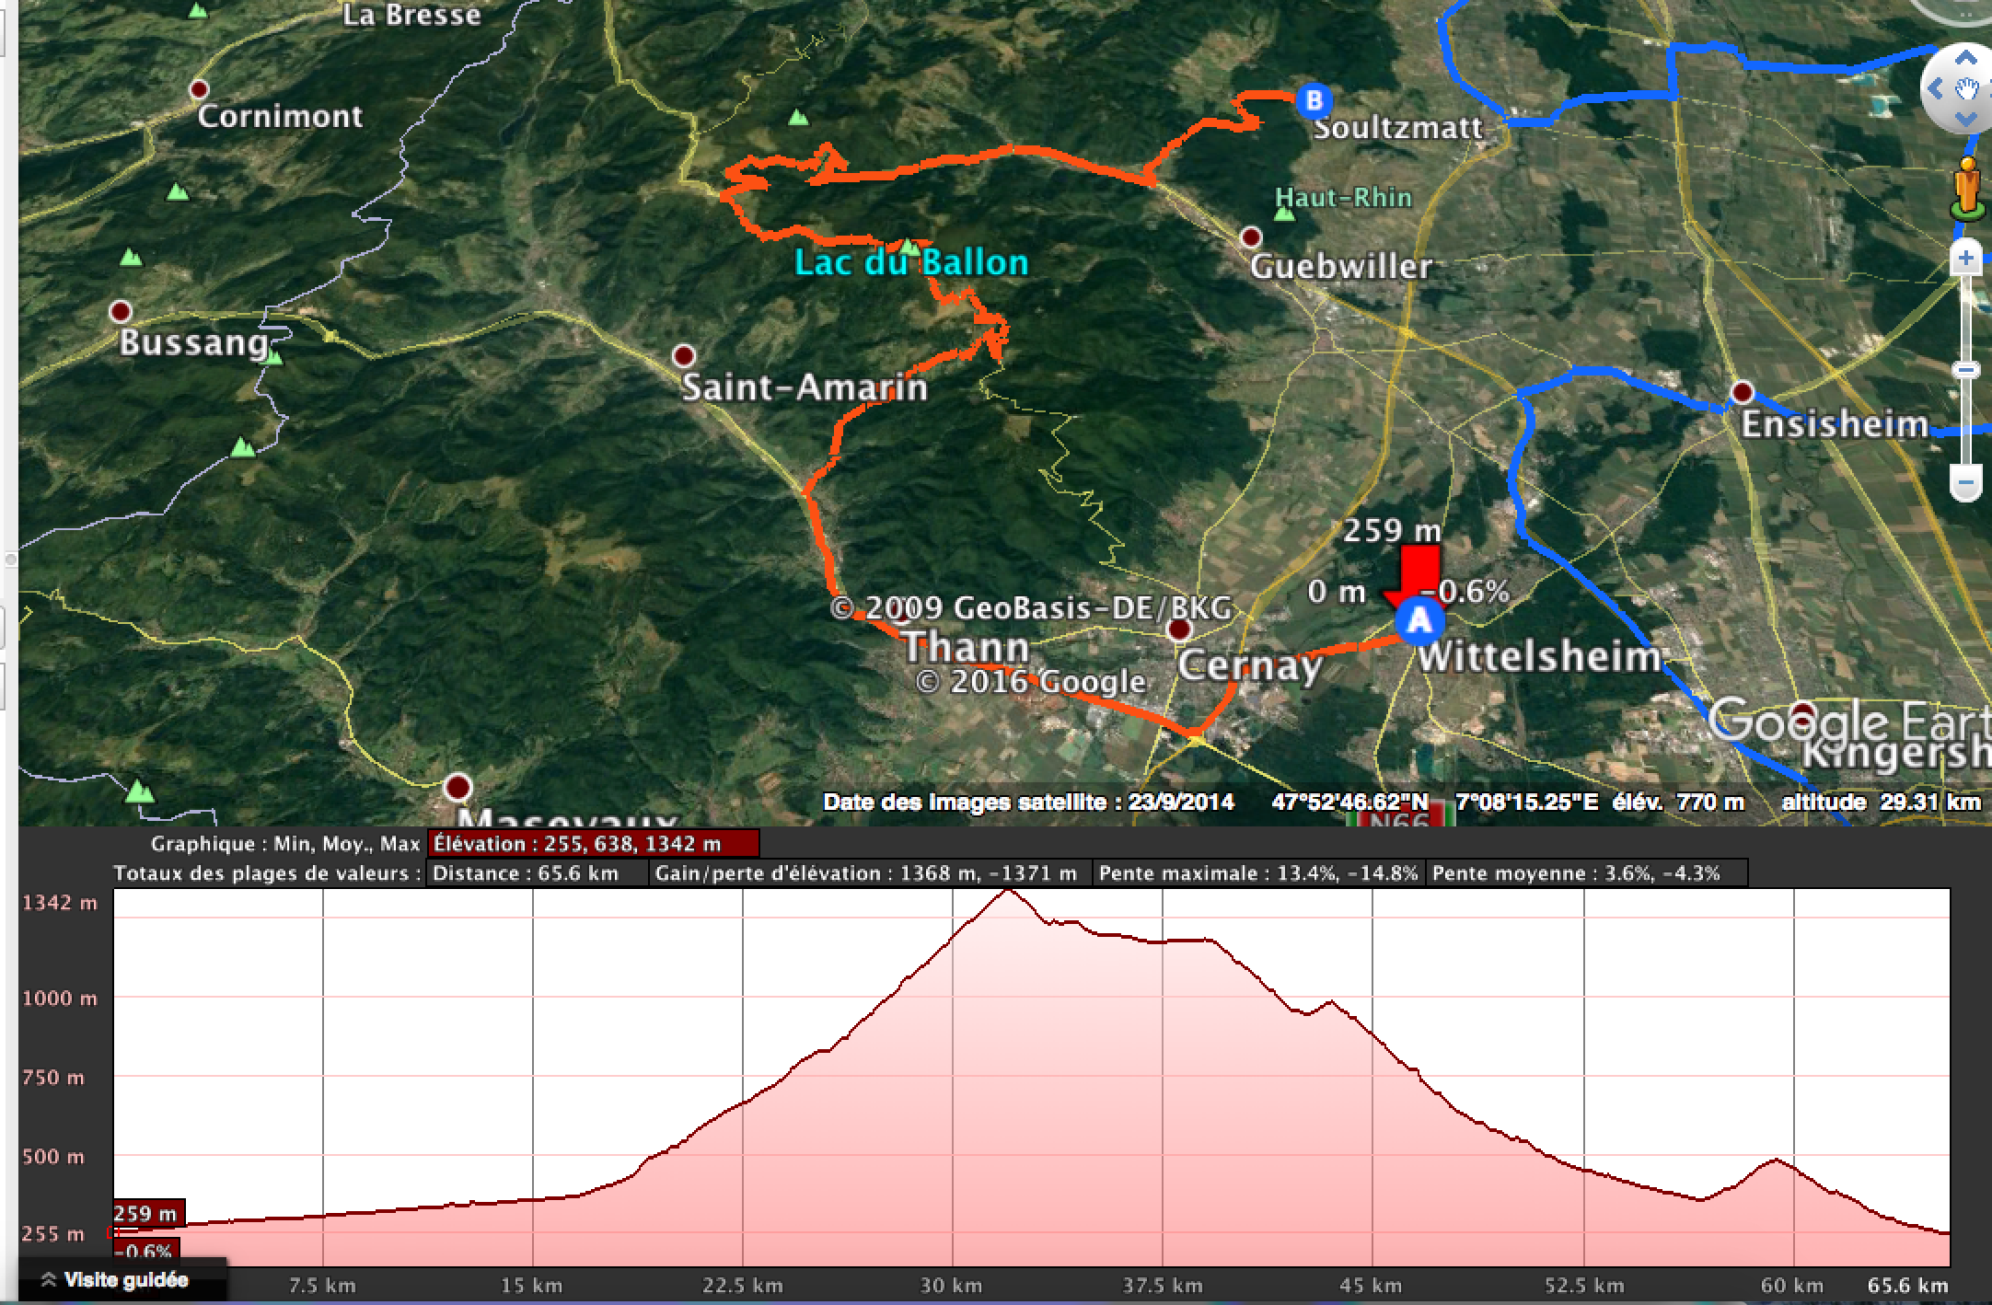
Task: Click the small bump near 60 km in profile
Action: (x=1776, y=1161)
